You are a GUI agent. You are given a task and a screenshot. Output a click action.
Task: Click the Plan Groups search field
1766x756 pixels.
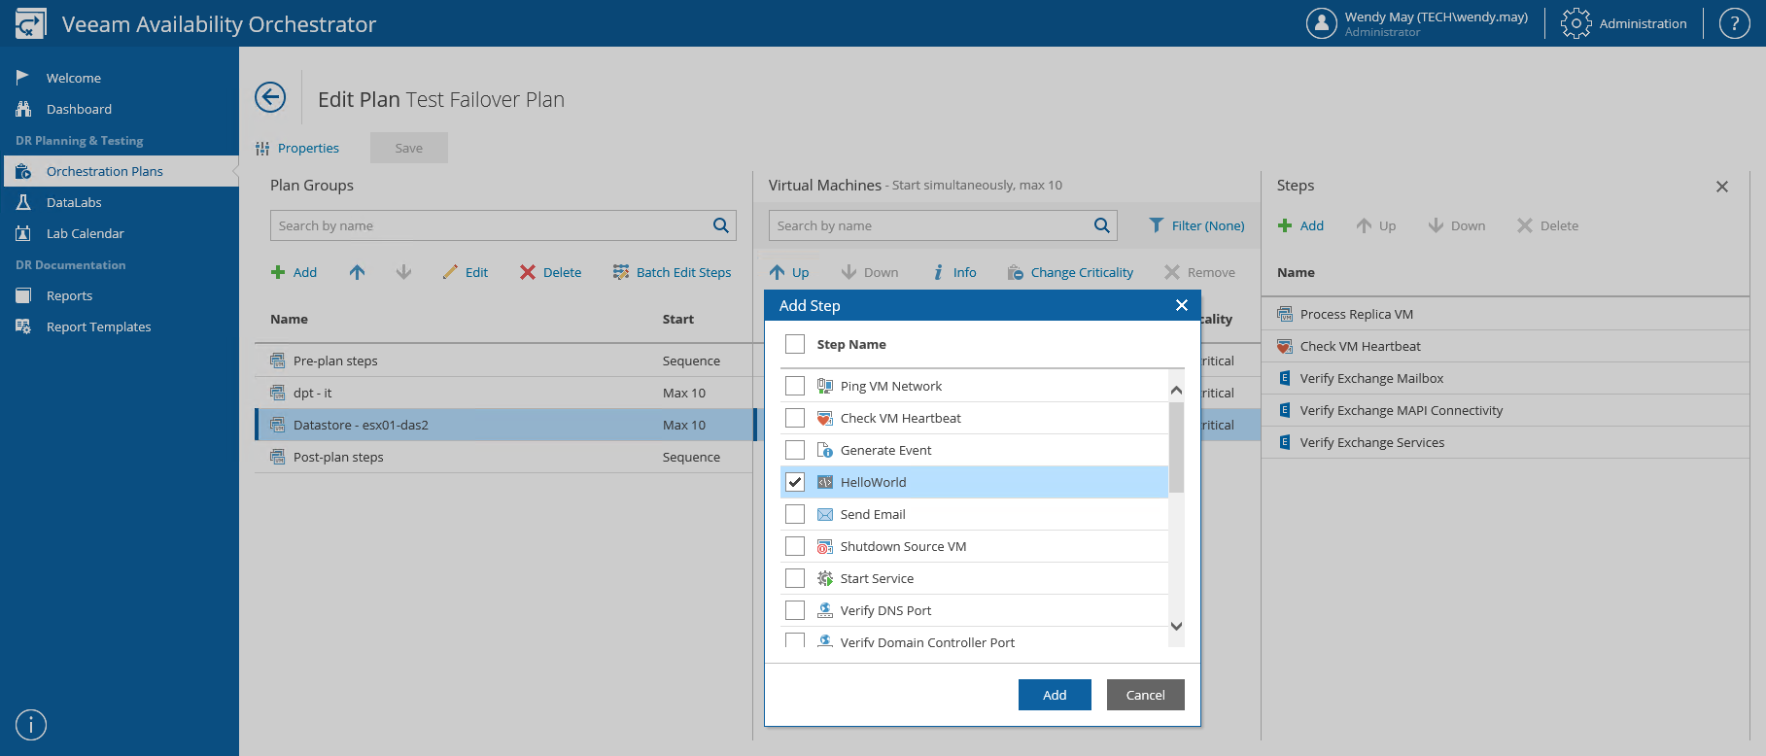tap(502, 225)
